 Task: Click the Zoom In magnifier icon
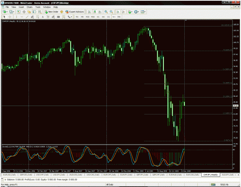pos(106,12)
